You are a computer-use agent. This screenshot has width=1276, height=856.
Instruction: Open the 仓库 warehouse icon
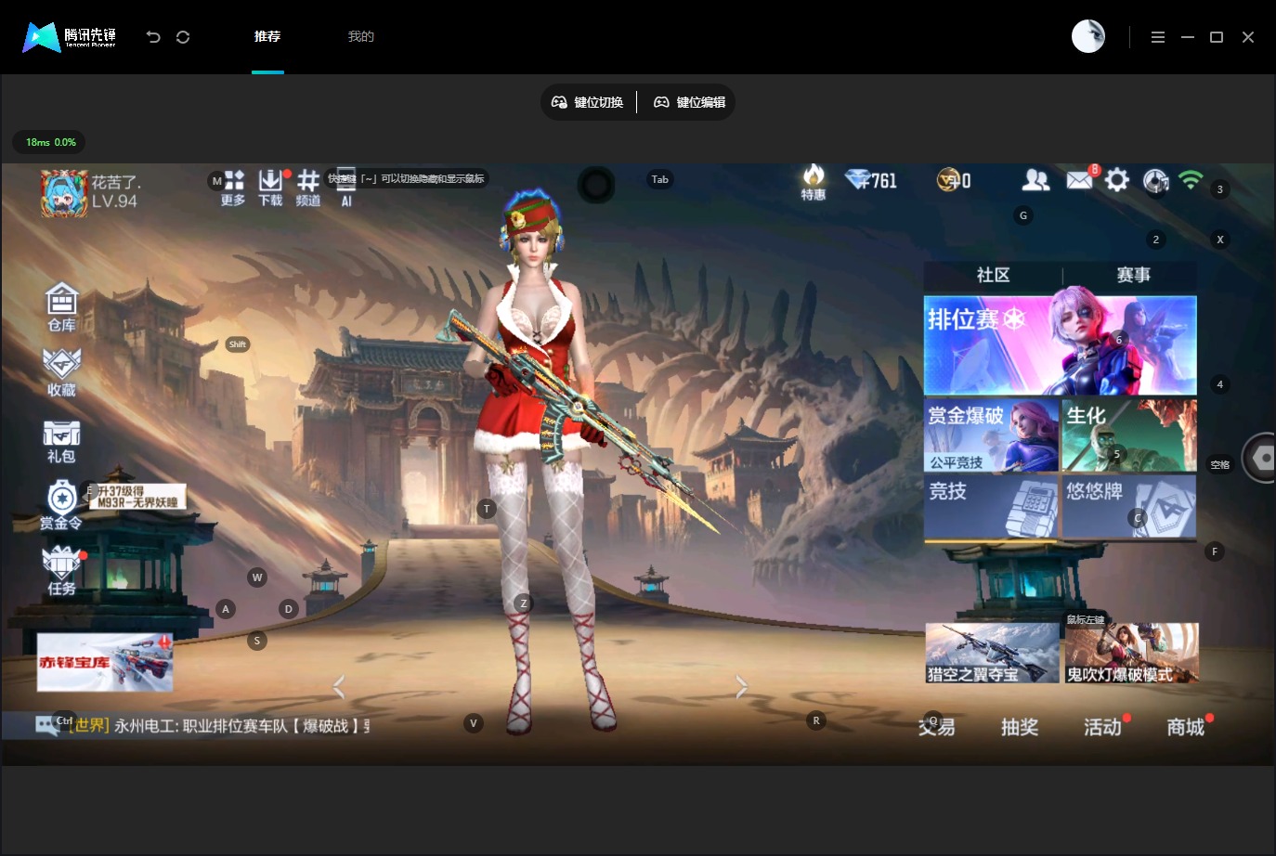pyautogui.click(x=61, y=307)
